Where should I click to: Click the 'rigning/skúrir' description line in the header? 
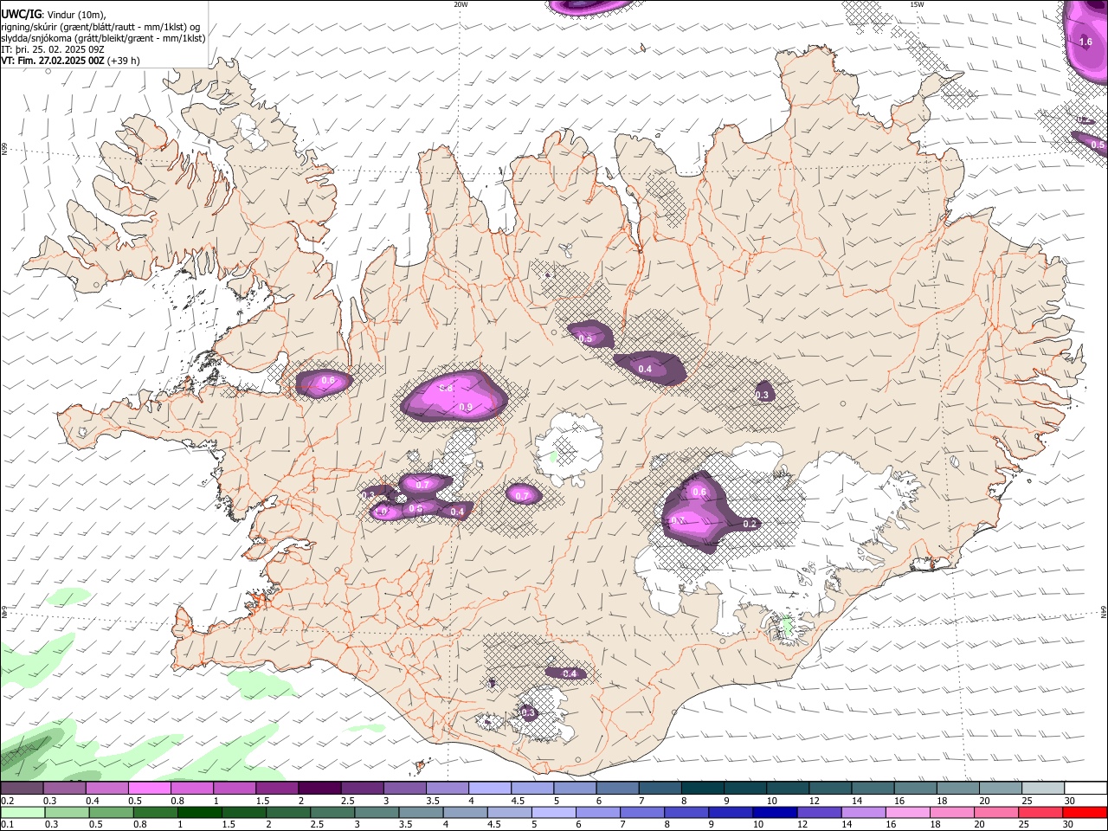(x=100, y=27)
